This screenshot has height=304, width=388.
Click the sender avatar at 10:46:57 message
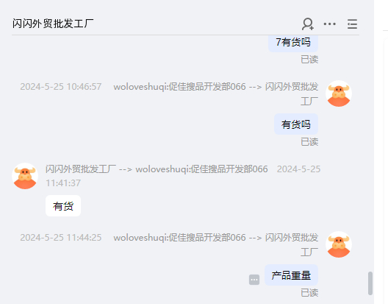pos(339,93)
